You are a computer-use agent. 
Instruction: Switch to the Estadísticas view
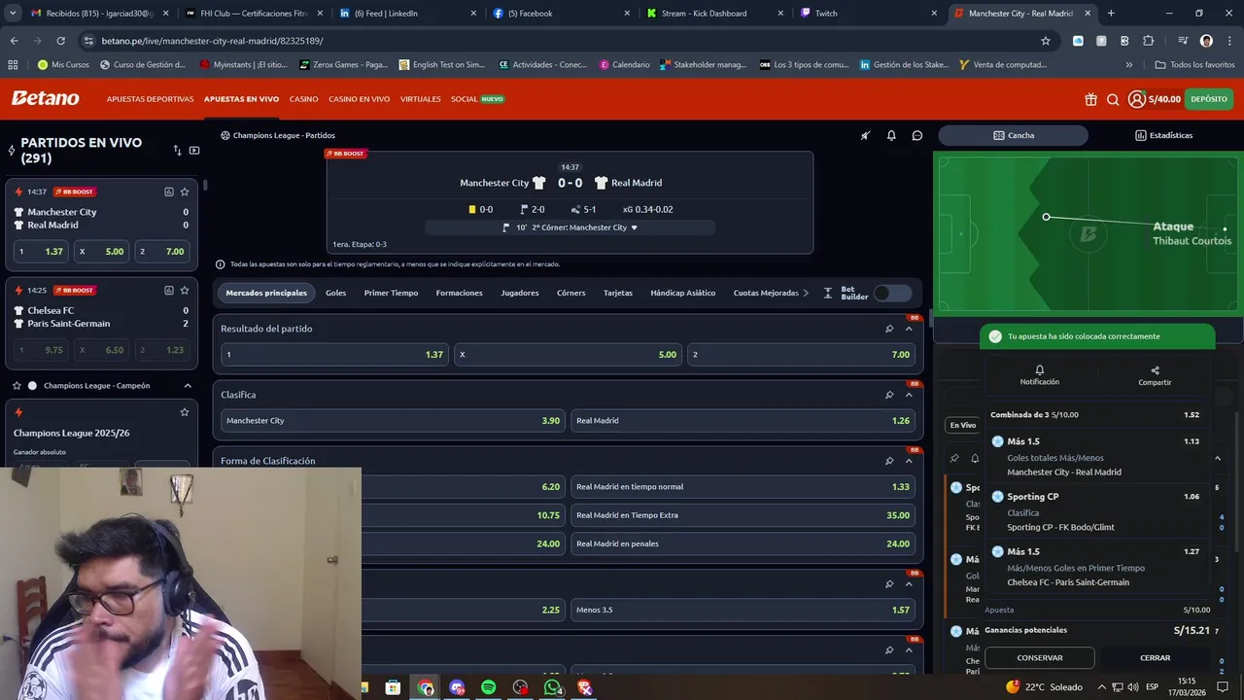pyautogui.click(x=1163, y=135)
